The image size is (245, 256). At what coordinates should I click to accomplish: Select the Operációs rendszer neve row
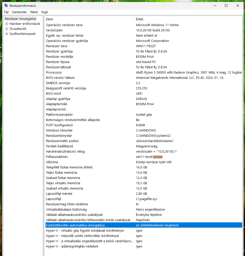pyautogui.click(x=144, y=25)
